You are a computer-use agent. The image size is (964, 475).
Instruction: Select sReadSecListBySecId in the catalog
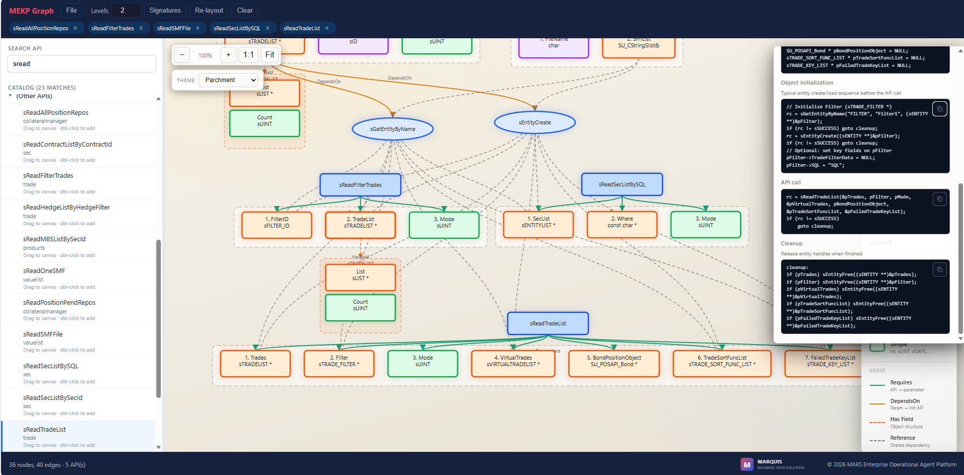tap(78, 405)
